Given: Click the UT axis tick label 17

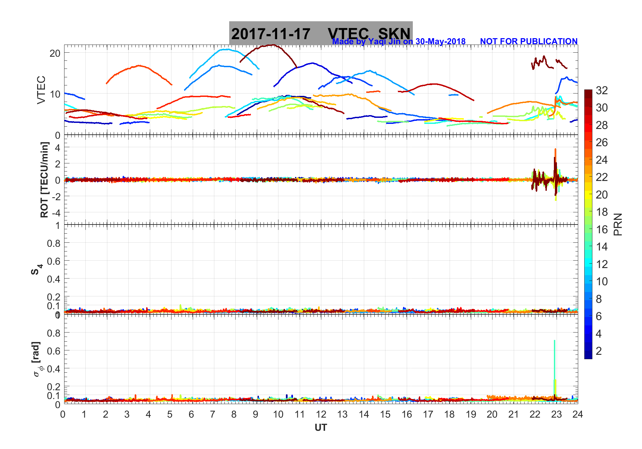Looking at the screenshot, I should click(x=428, y=415).
